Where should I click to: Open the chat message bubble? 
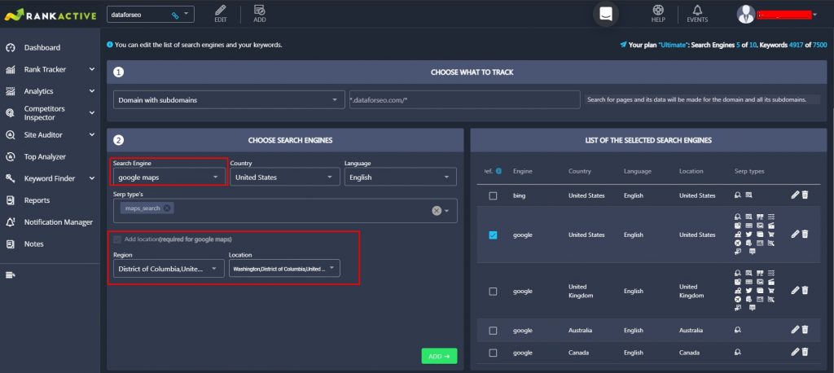(606, 15)
